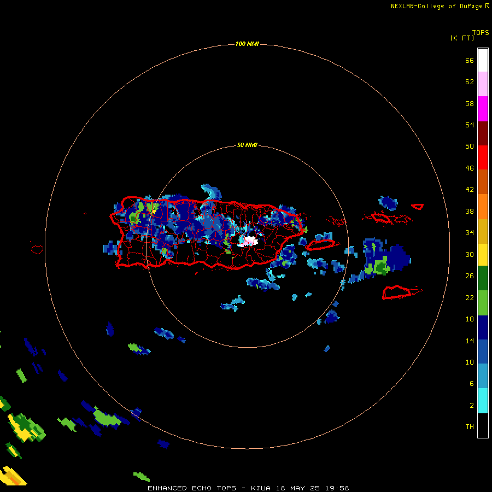Select the light pink legend swatch
Viewport: 492px width, 492px height.
(x=483, y=84)
